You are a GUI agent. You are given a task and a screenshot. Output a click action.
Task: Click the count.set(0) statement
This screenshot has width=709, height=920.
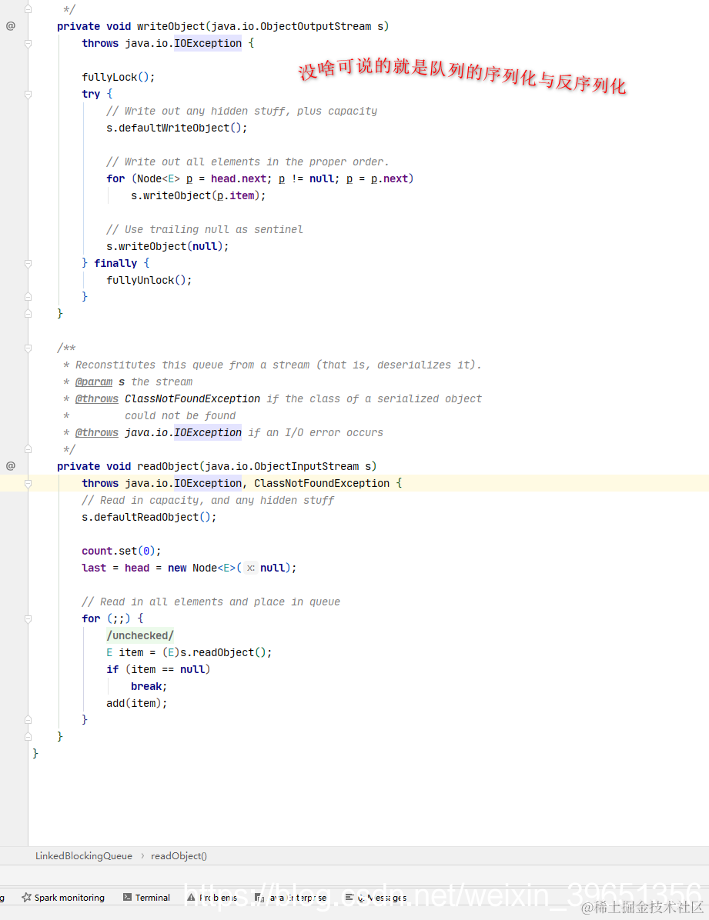coord(121,551)
